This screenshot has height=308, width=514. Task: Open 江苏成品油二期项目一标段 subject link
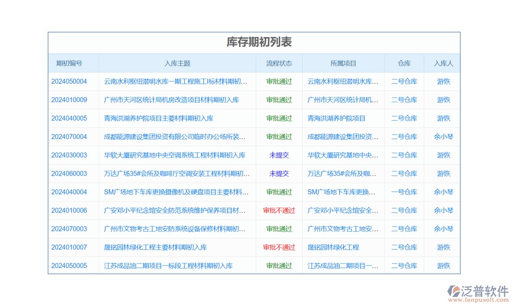coord(168,266)
